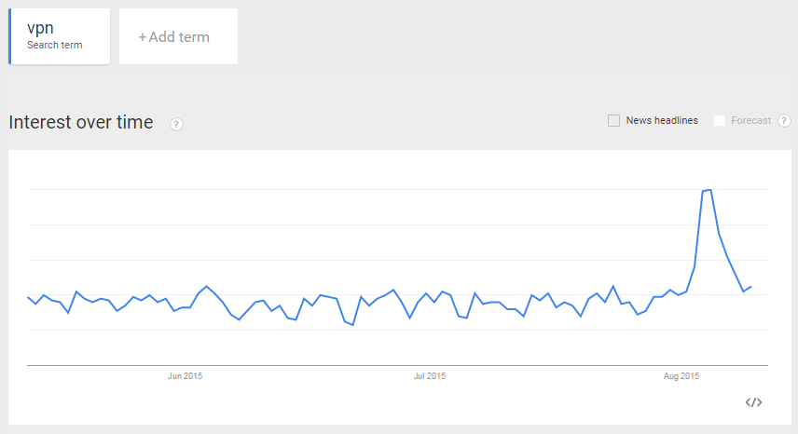Toggle the Forecast checkbox

point(719,120)
